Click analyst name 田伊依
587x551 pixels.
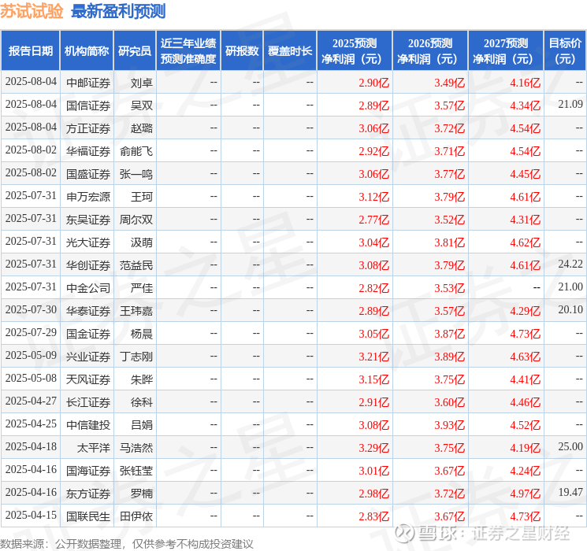(x=136, y=516)
